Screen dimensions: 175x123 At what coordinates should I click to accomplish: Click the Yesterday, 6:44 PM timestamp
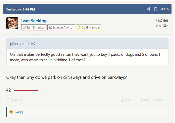[20, 9]
